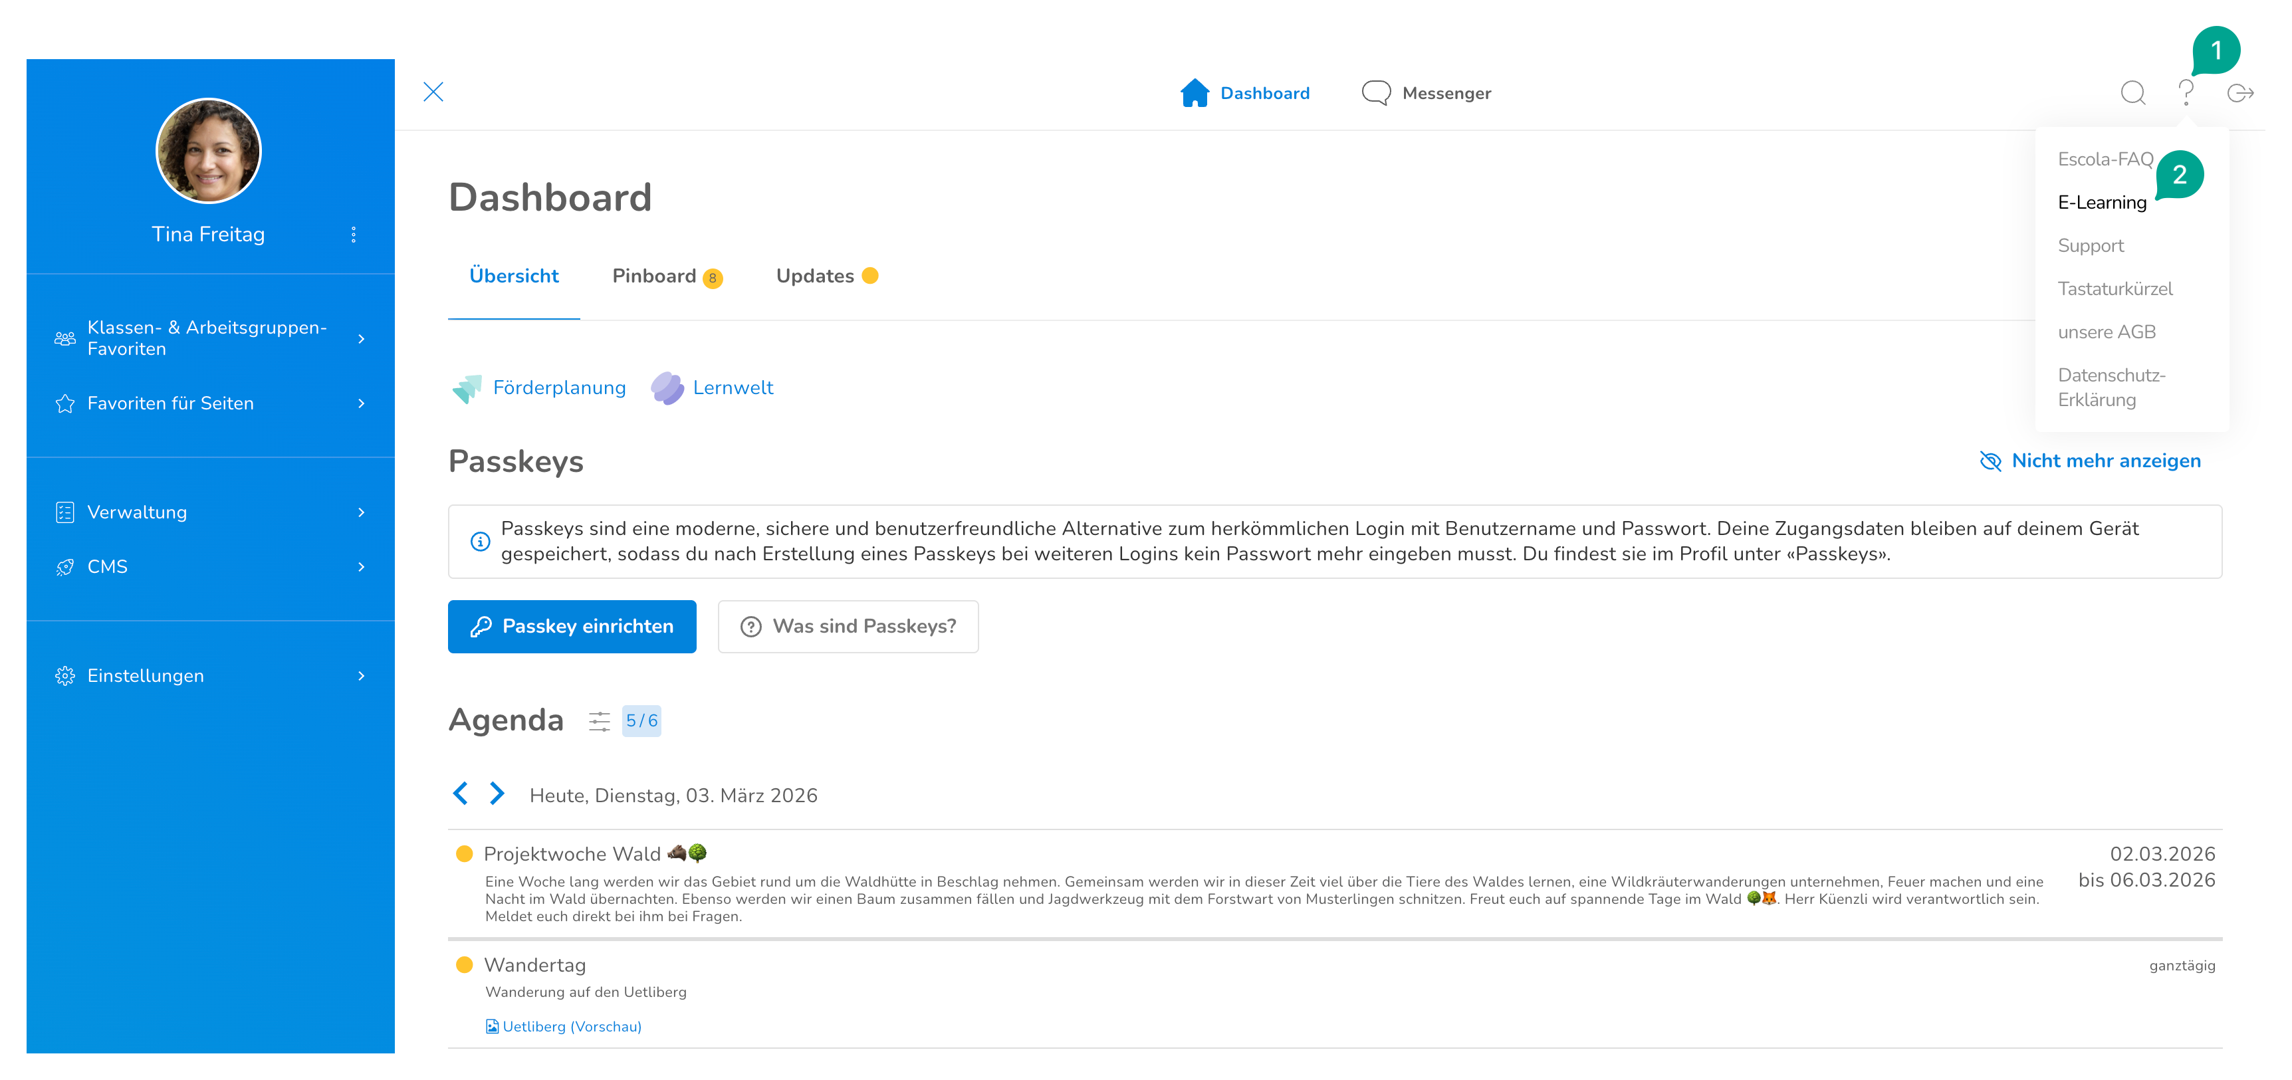Screen dimensions: 2292x1080
Task: Click the logout icon in header
Action: pos(2239,92)
